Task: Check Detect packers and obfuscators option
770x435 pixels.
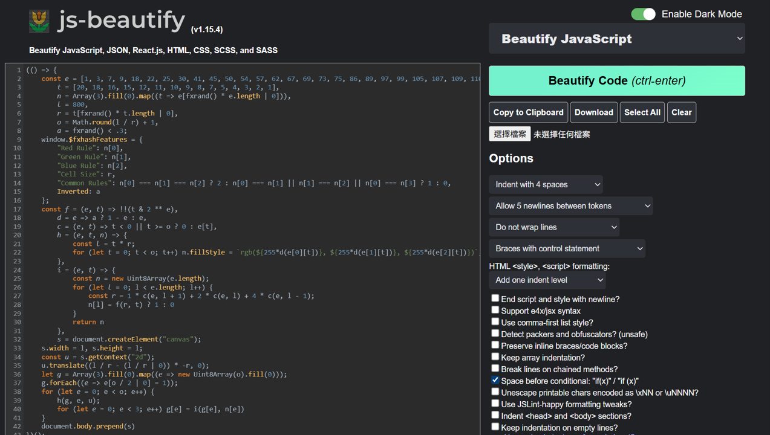Action: (x=495, y=333)
